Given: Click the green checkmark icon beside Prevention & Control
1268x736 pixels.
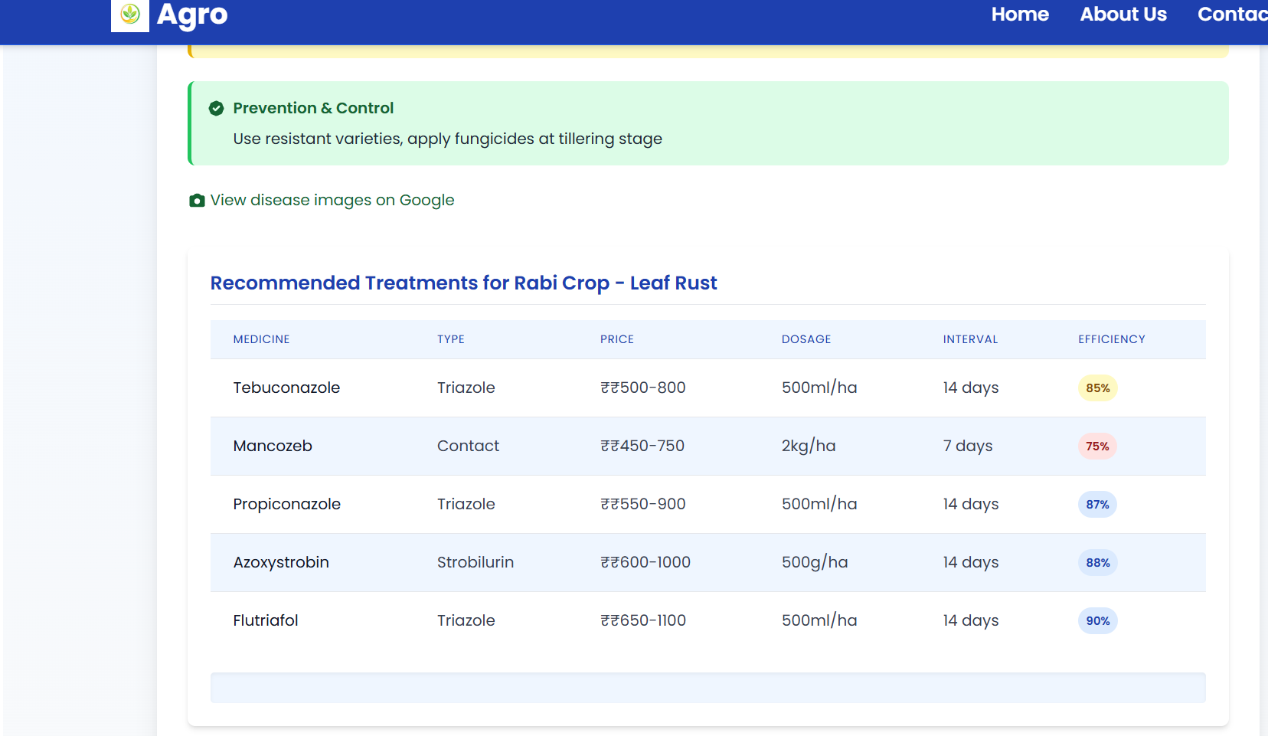Looking at the screenshot, I should pos(217,109).
